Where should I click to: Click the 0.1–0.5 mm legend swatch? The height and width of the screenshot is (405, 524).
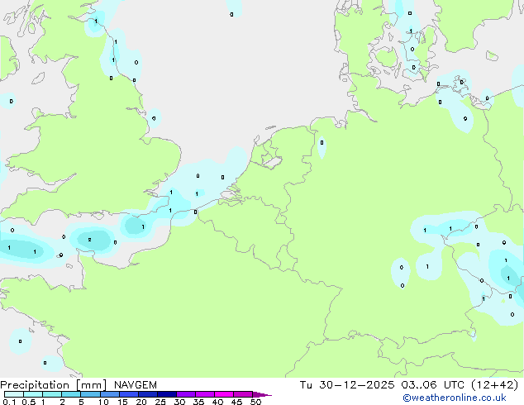click(x=14, y=394)
